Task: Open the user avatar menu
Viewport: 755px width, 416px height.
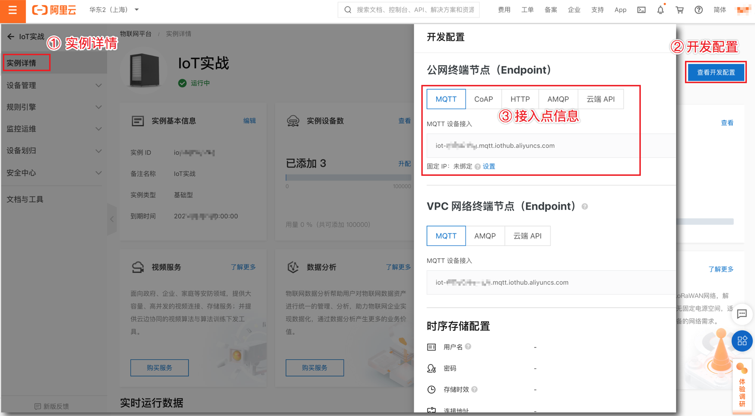Action: (x=743, y=9)
